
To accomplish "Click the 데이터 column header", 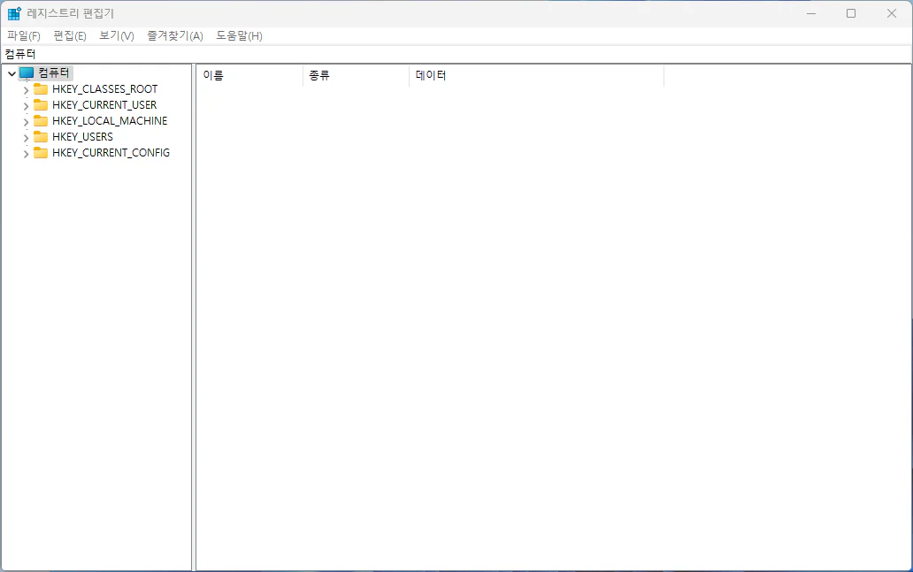I will (x=537, y=76).
